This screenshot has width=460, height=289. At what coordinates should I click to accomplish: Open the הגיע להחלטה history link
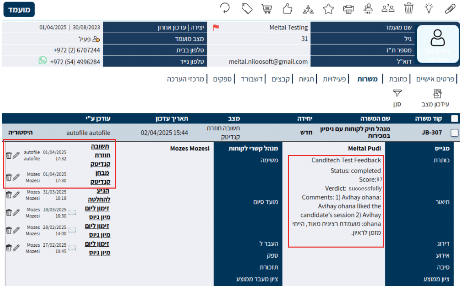tap(99, 195)
